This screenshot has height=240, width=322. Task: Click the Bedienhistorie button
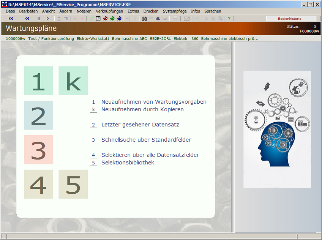(291, 19)
